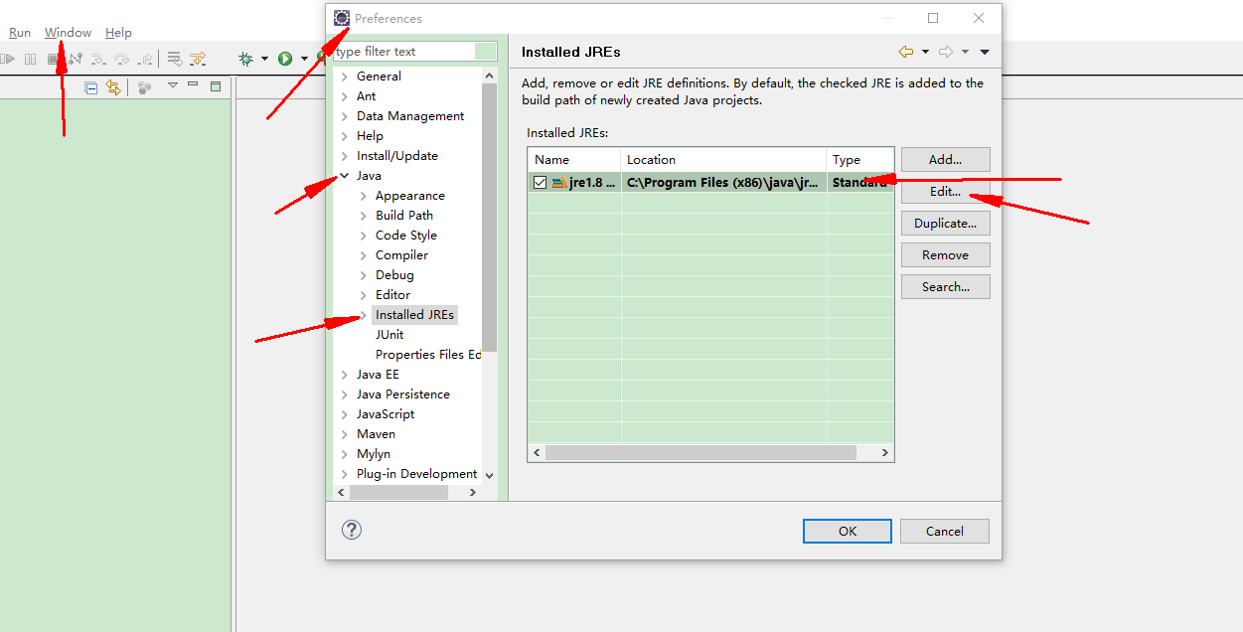Click the Run green play icon
Viewport: 1243px width, 632px height.
(x=284, y=58)
